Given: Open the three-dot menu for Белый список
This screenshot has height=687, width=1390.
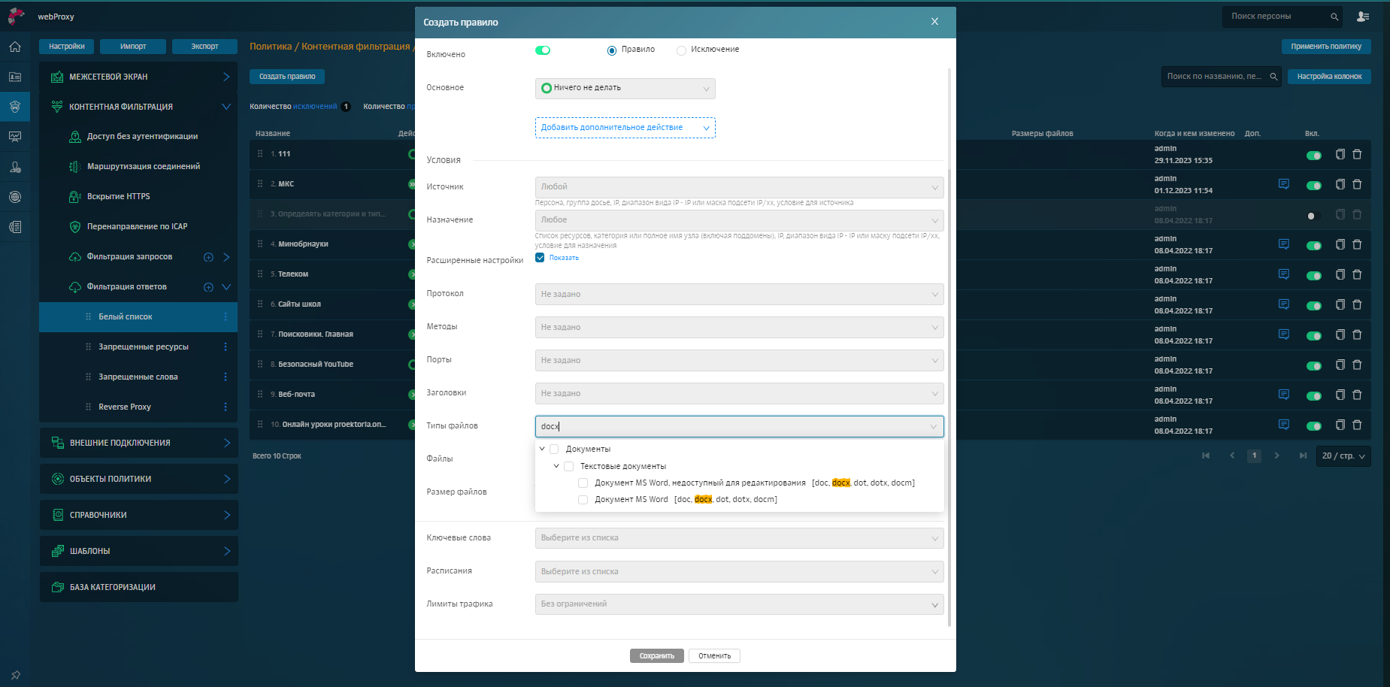Looking at the screenshot, I should tap(226, 317).
